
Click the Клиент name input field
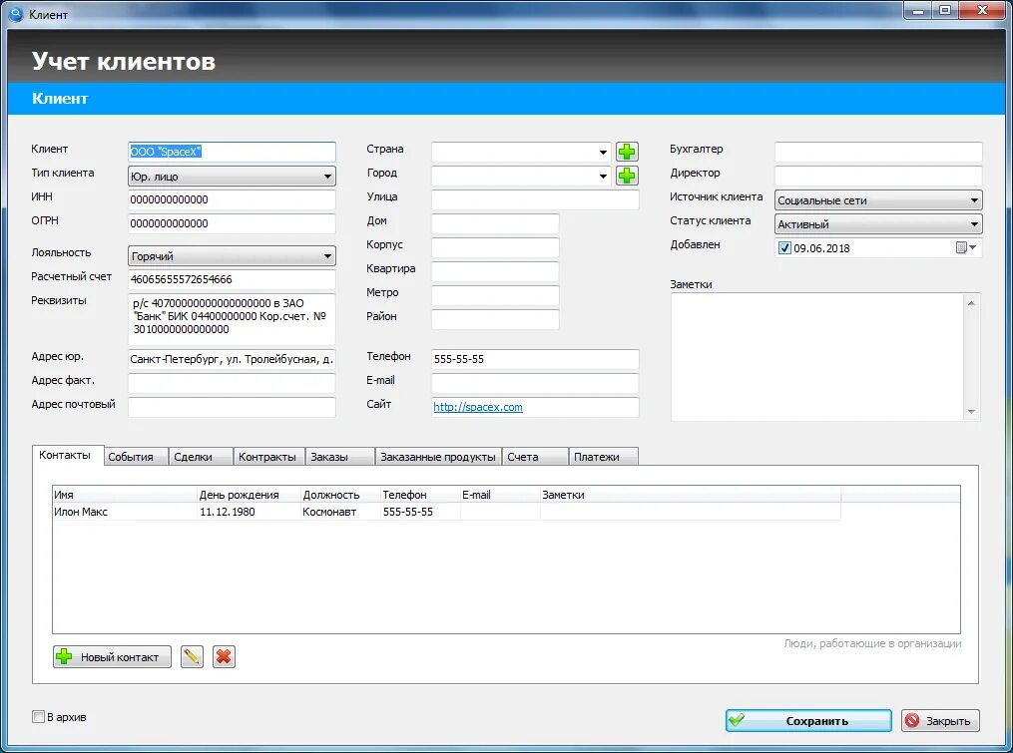tap(232, 152)
